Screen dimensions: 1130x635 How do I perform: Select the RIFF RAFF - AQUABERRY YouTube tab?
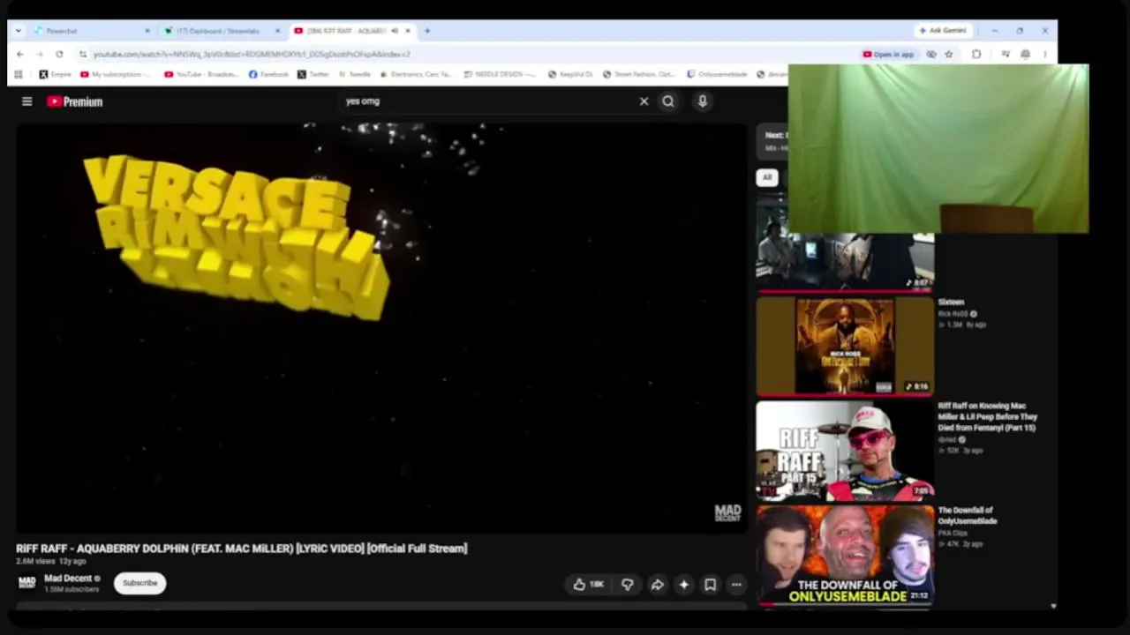[x=352, y=31]
